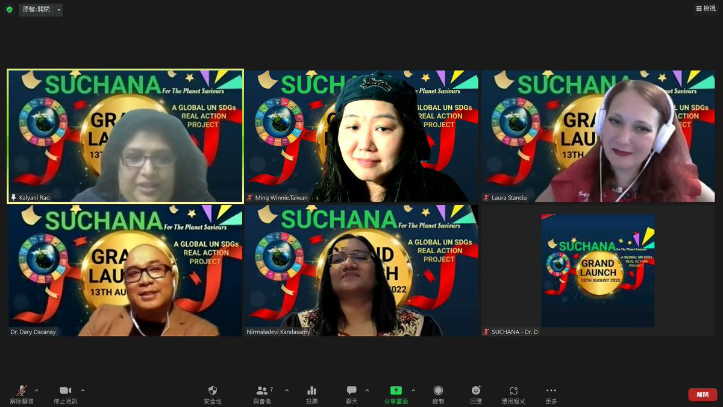Open the Reactions smiley icon

476,394
